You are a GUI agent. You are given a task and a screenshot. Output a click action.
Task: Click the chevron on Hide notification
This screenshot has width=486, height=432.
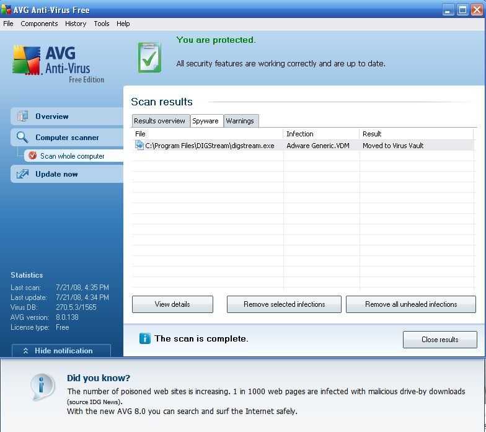[x=26, y=351]
